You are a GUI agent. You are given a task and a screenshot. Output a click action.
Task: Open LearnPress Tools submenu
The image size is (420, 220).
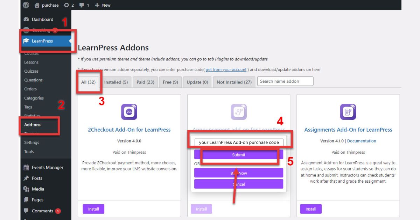click(x=29, y=152)
